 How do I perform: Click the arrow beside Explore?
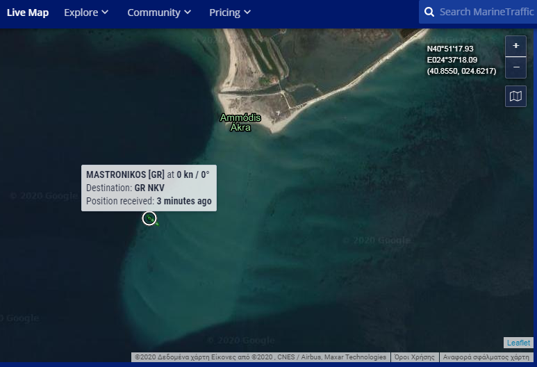pyautogui.click(x=105, y=13)
